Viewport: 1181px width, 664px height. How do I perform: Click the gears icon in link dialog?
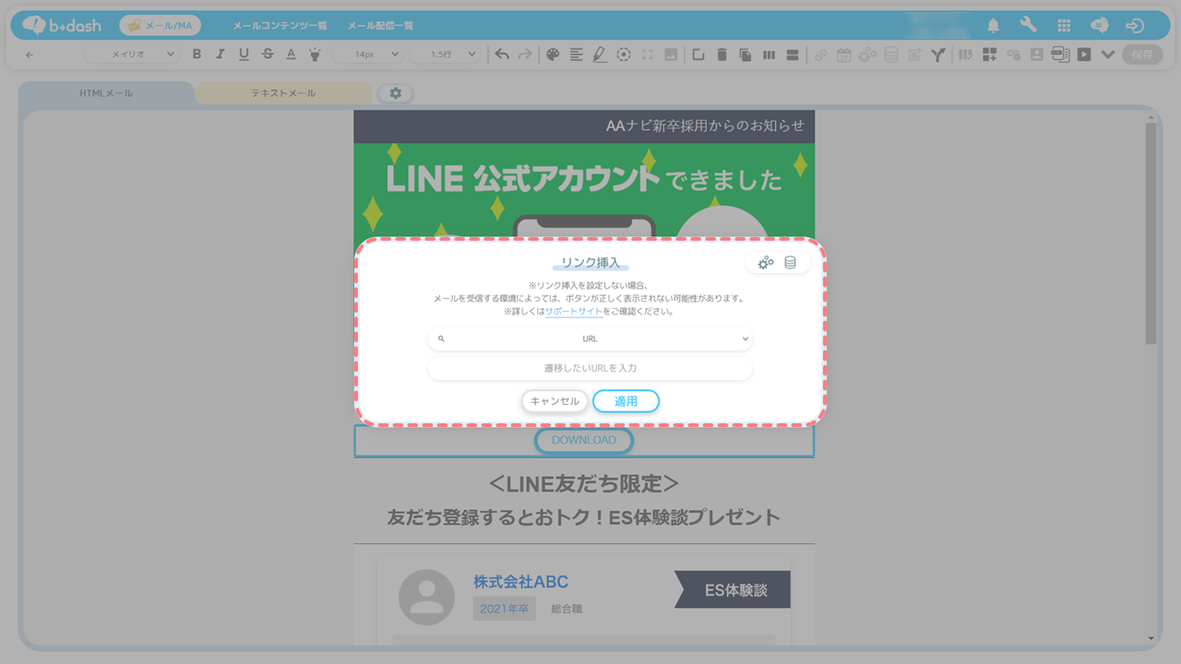pos(766,263)
